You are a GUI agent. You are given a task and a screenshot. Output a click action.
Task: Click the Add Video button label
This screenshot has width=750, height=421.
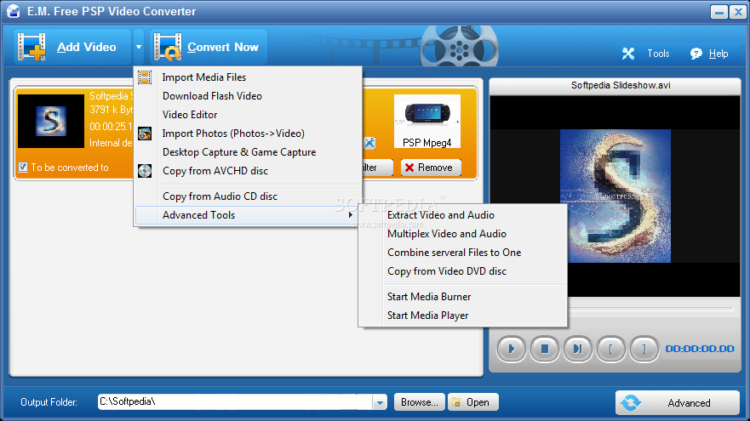pyautogui.click(x=87, y=47)
